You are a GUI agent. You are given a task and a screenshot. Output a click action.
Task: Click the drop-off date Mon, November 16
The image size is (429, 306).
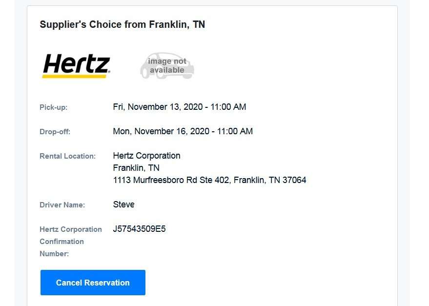coord(161,131)
